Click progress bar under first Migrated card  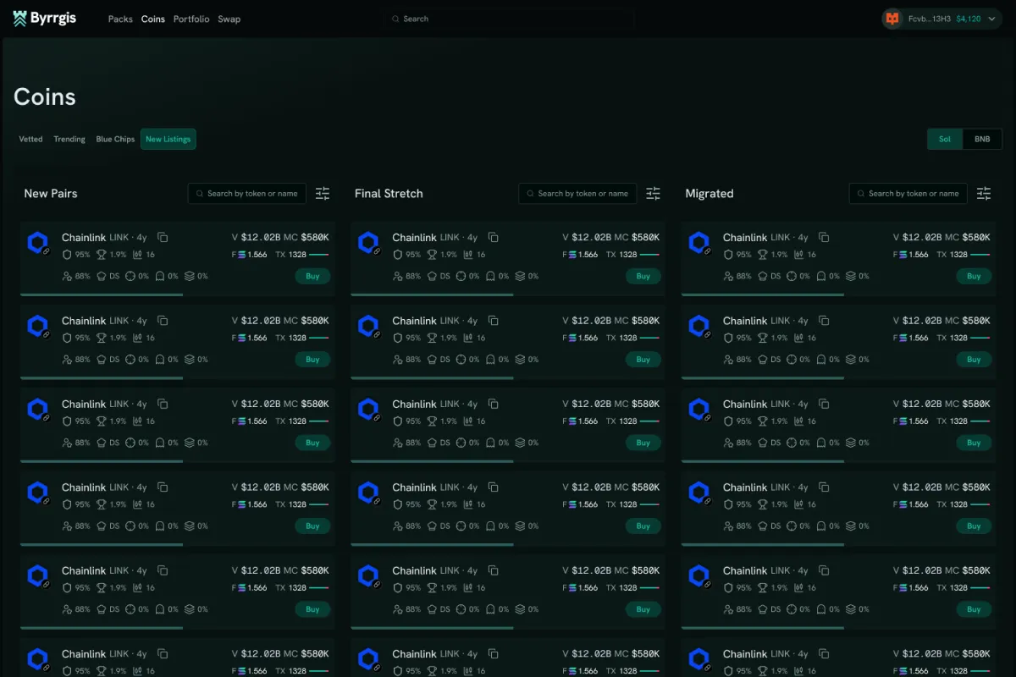763,294
